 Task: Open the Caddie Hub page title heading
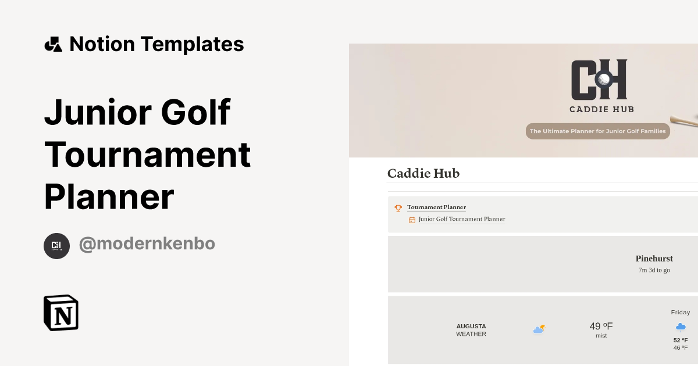tap(423, 173)
